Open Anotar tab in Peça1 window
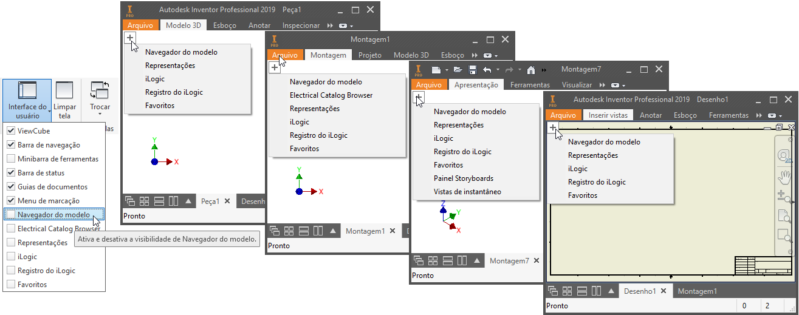 (259, 25)
